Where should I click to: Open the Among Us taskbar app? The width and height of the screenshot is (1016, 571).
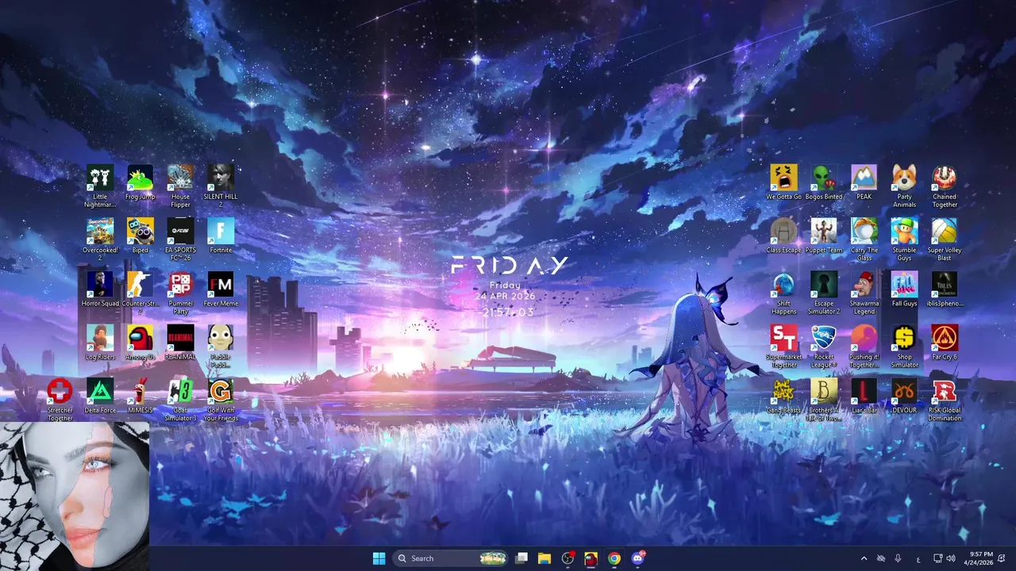pos(591,558)
